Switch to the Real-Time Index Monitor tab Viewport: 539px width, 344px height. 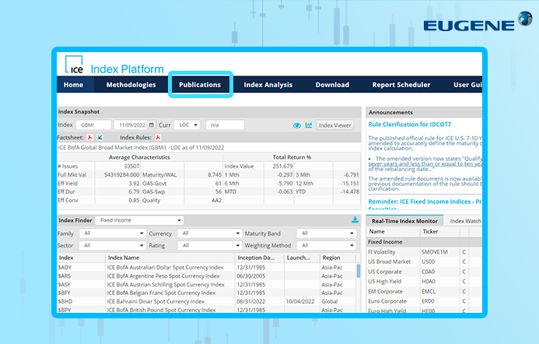pos(404,221)
